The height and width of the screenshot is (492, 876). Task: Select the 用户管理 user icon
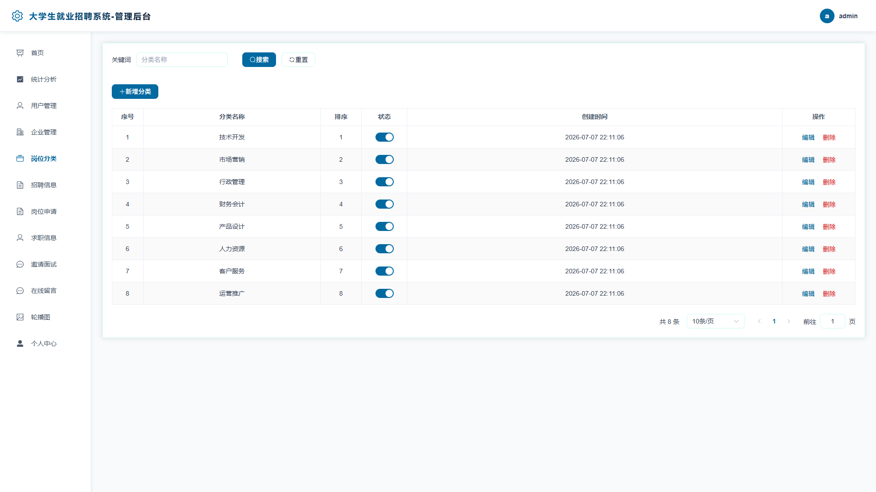coord(20,106)
